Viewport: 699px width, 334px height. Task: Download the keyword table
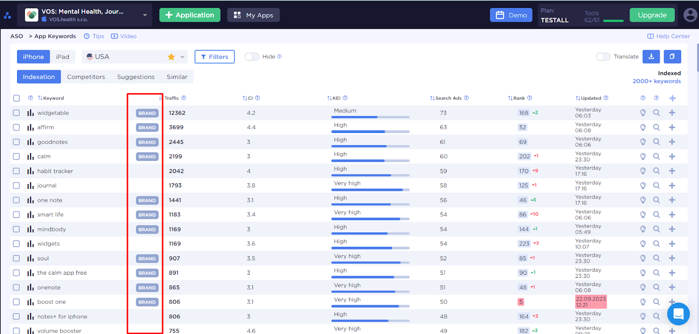[x=651, y=57]
